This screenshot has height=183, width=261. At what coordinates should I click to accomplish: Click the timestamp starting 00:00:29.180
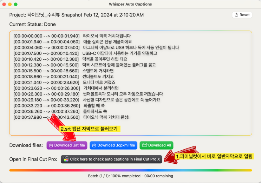[x=46, y=100]
